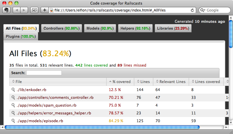Viewport: 233px width, 134px height.
Task: Click the page favicon in the address bar
Action: point(52,10)
